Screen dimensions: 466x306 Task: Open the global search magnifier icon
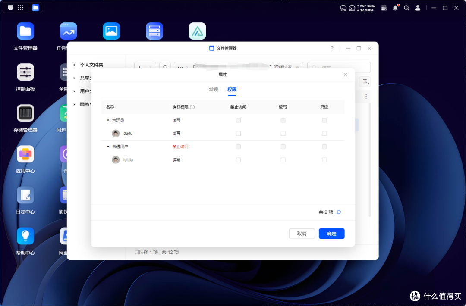[406, 8]
